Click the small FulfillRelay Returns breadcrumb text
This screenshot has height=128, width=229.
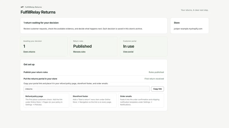point(33,7)
